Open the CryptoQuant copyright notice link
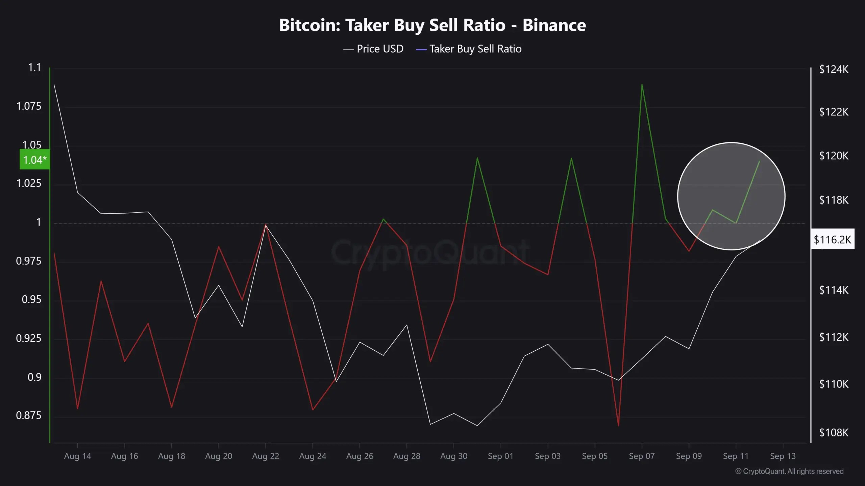865x486 pixels. pyautogui.click(x=789, y=471)
